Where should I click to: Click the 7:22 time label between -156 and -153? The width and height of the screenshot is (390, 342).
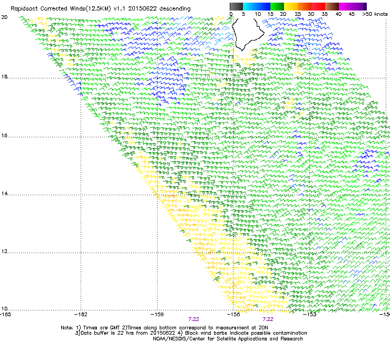[x=268, y=319]
